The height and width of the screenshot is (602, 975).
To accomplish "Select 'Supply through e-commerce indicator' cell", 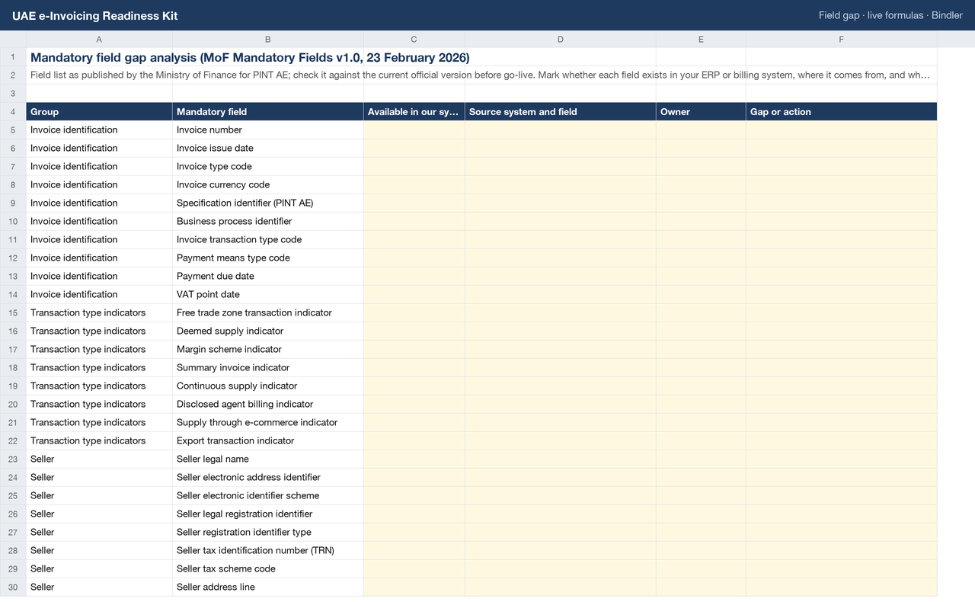I will [x=267, y=422].
